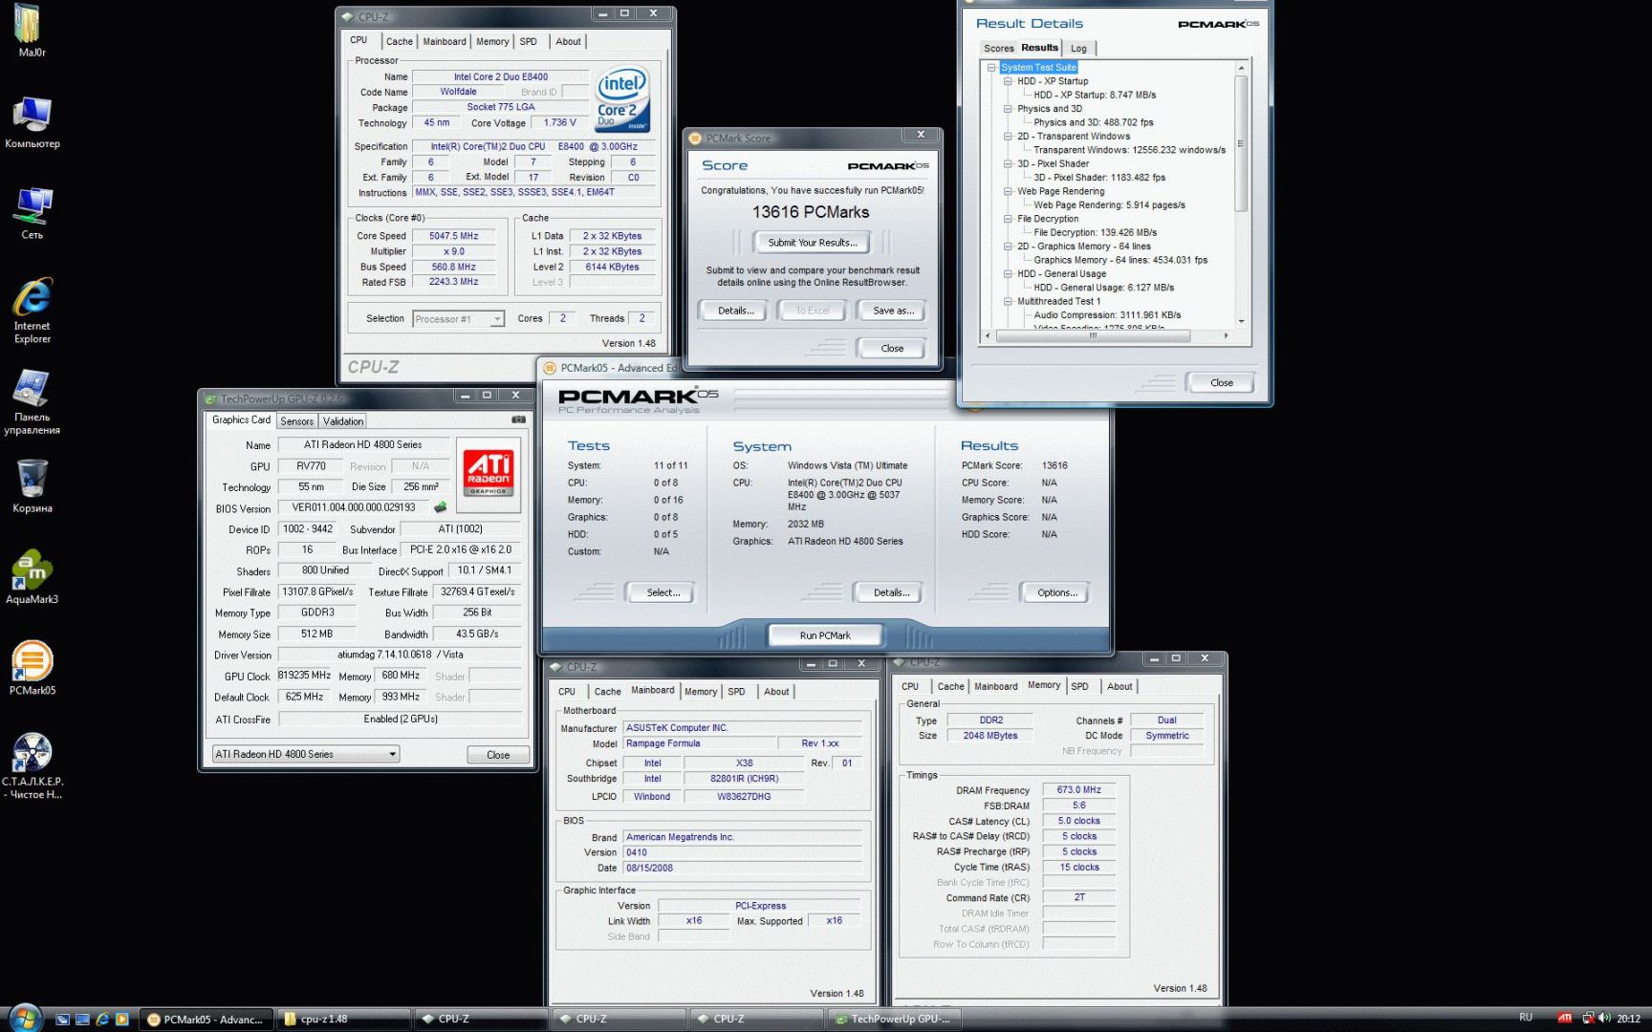Click Media Player quick launch icon
Viewport: 1652px width, 1032px height.
click(122, 1020)
